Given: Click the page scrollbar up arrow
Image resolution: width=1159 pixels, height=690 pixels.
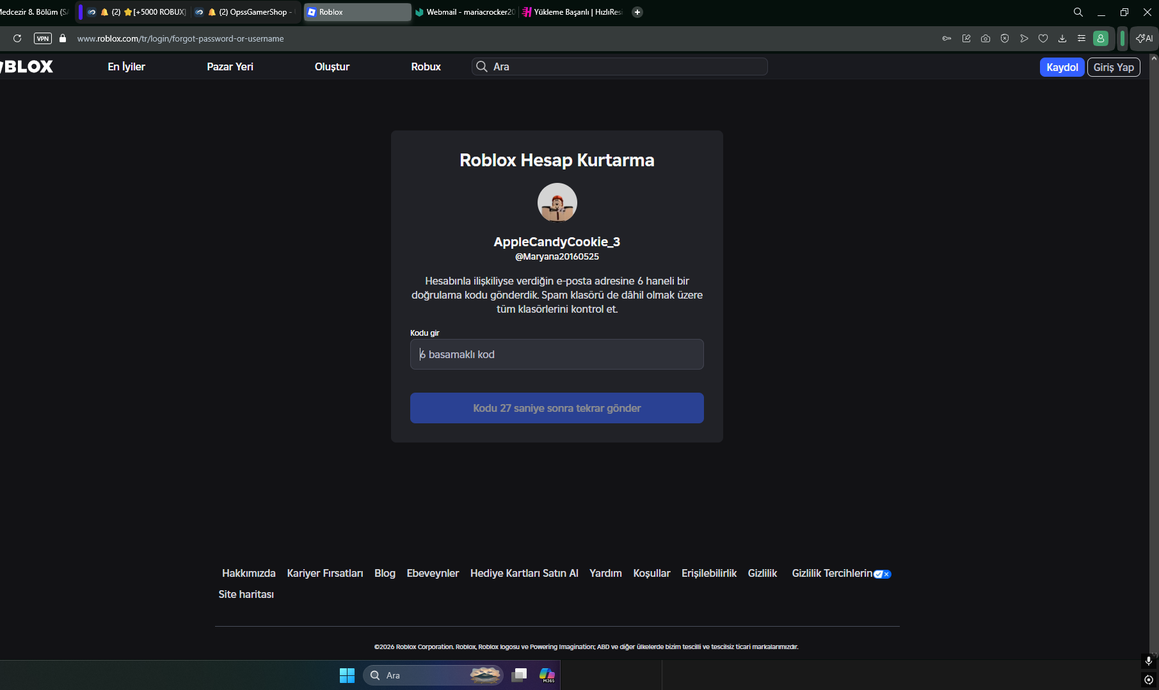Looking at the screenshot, I should [x=1154, y=58].
